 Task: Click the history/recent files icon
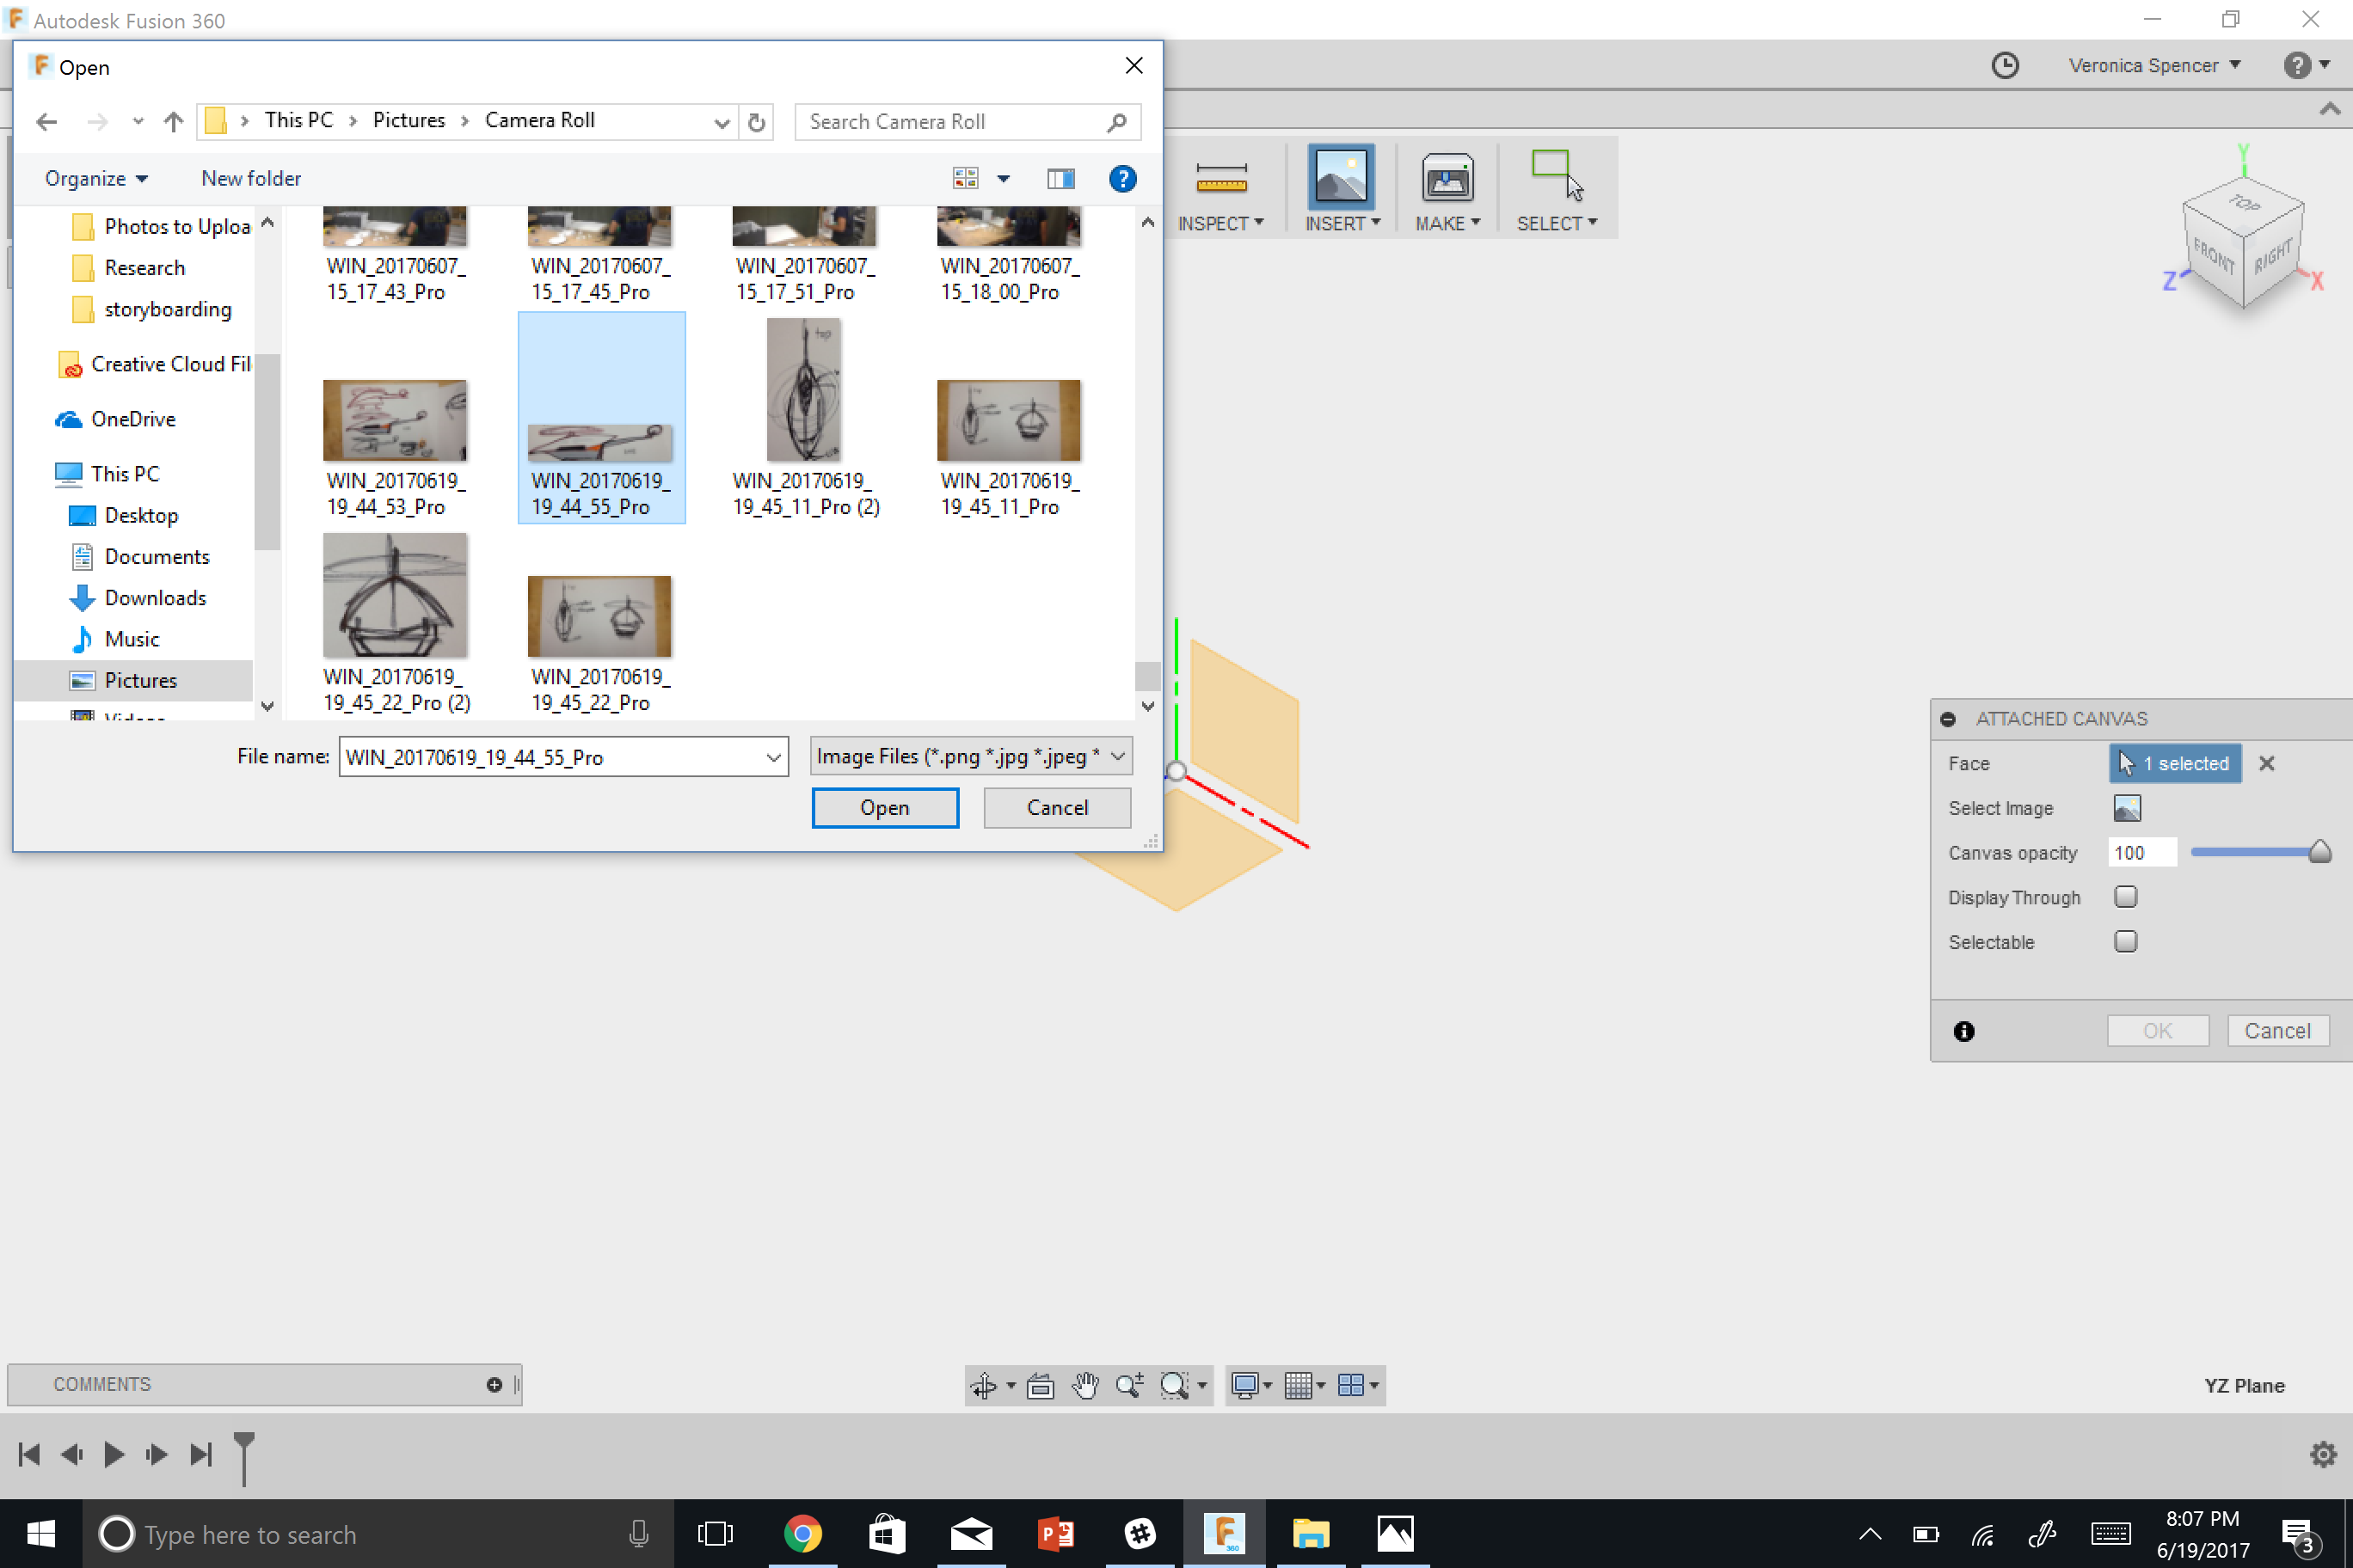(x=2005, y=63)
